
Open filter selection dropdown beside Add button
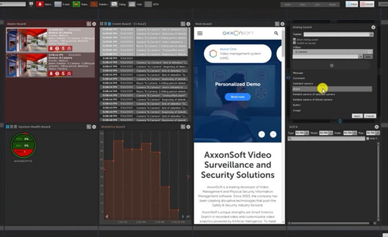(x=361, y=57)
